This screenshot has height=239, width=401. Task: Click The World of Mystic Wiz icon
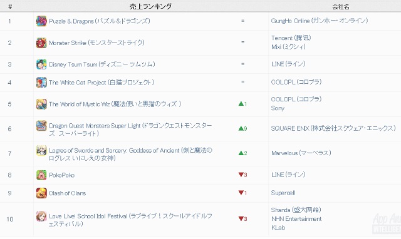tap(41, 104)
